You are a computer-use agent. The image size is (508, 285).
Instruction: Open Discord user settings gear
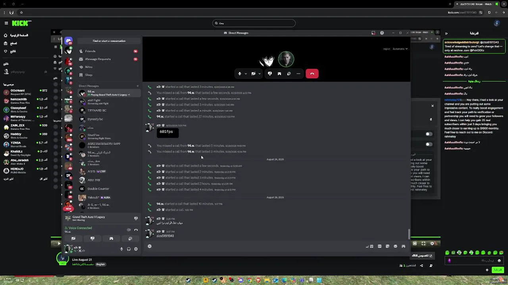136,249
